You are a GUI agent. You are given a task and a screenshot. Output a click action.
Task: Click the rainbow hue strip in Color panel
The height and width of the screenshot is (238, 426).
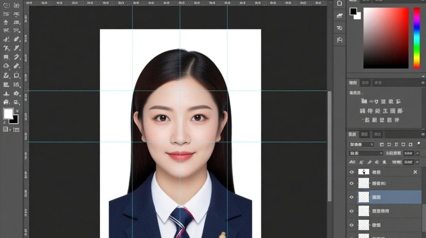(x=416, y=38)
